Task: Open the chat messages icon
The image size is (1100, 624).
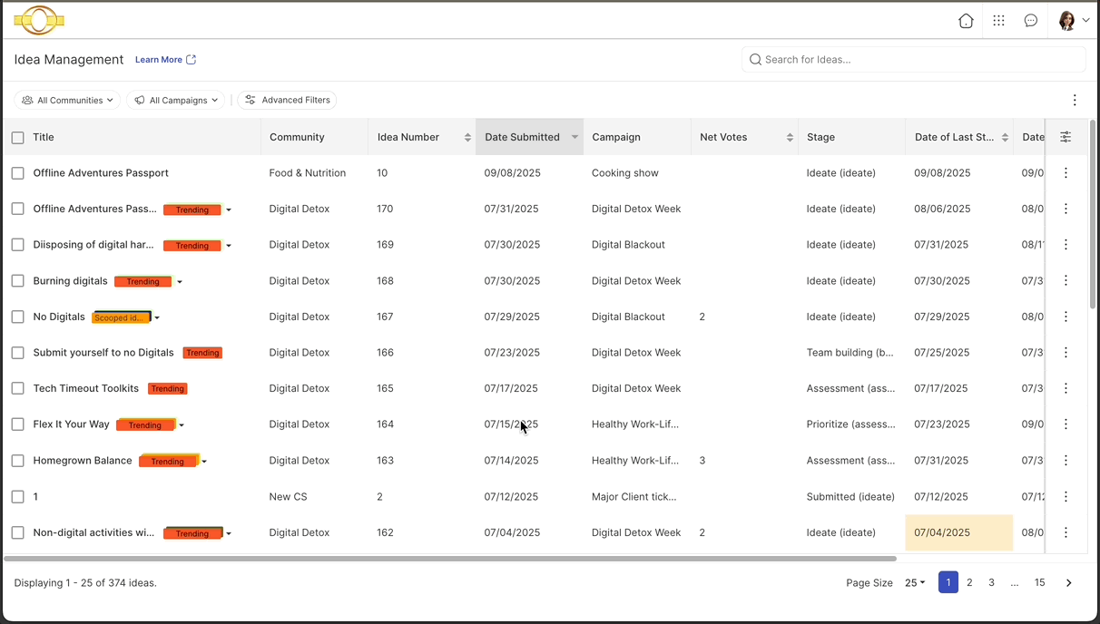Action: click(x=1031, y=21)
